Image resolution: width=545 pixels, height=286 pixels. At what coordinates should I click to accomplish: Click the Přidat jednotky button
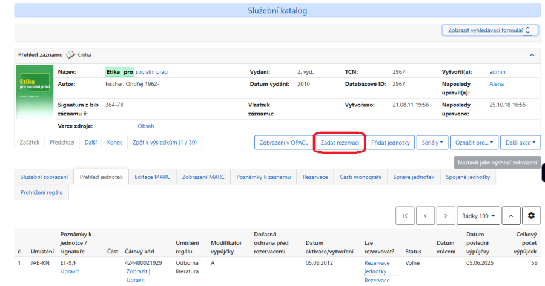tap(391, 142)
